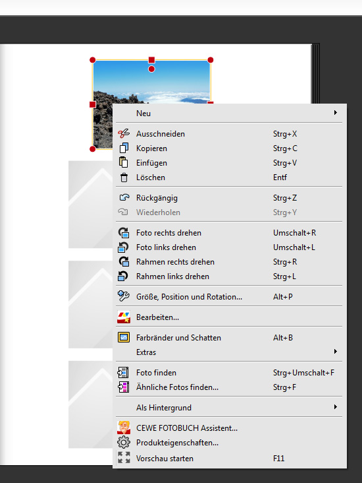Screen dimensions: 362x483
Task: Click the top-right corner handle of the photo
Action: (x=210, y=60)
